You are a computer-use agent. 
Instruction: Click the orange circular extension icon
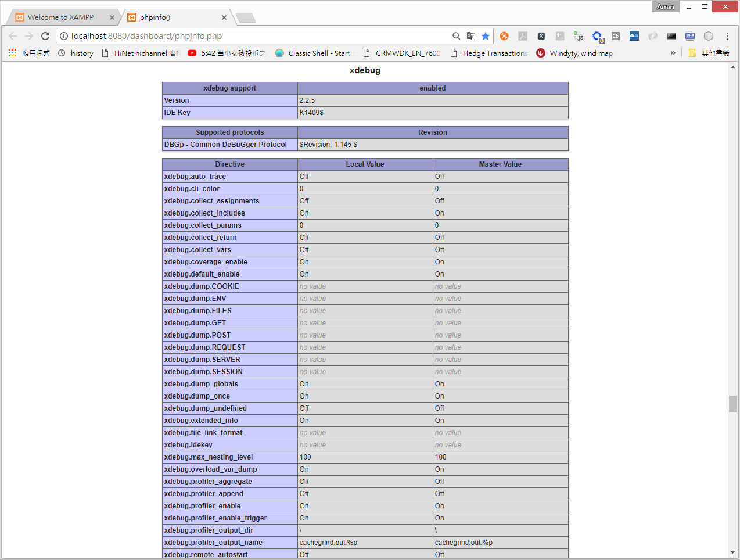(x=504, y=36)
